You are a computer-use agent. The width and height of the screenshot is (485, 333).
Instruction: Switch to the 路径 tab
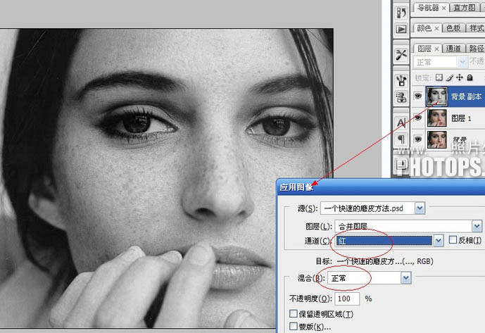[477, 49]
